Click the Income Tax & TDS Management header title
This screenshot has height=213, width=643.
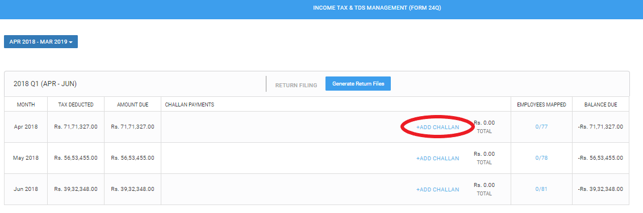click(x=377, y=8)
